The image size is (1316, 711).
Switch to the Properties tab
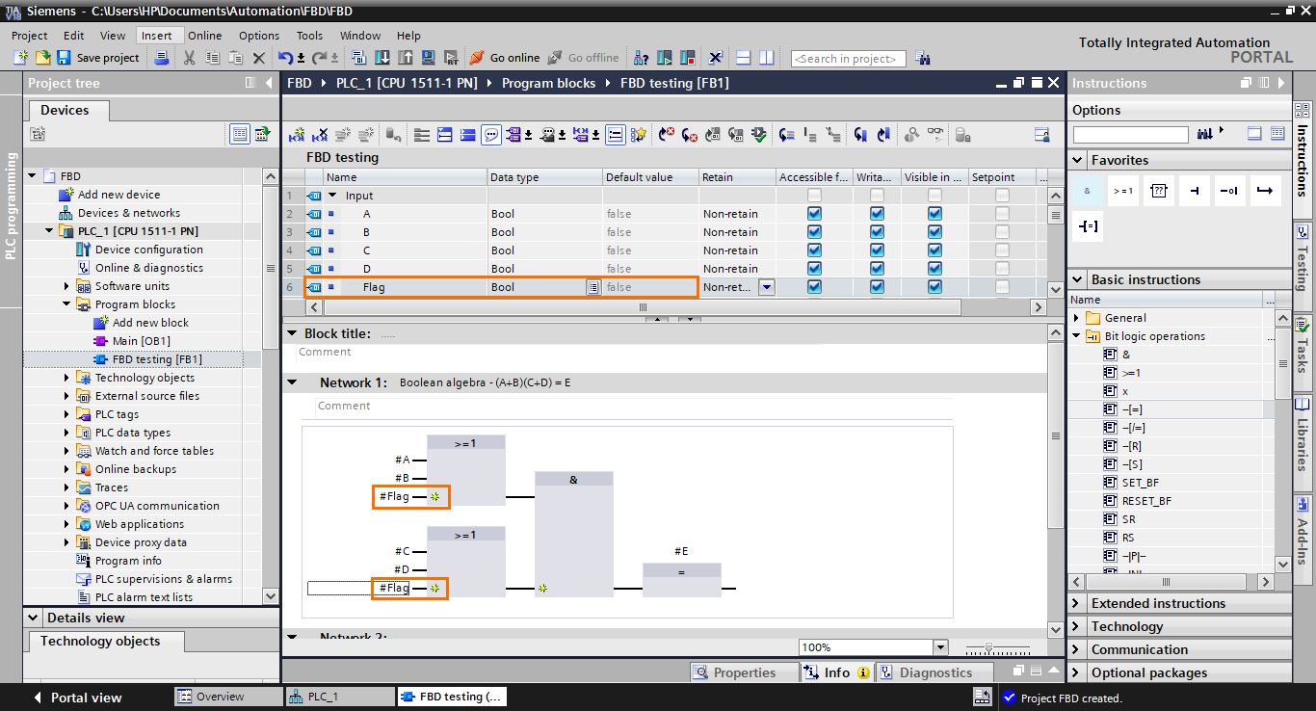pyautogui.click(x=743, y=672)
